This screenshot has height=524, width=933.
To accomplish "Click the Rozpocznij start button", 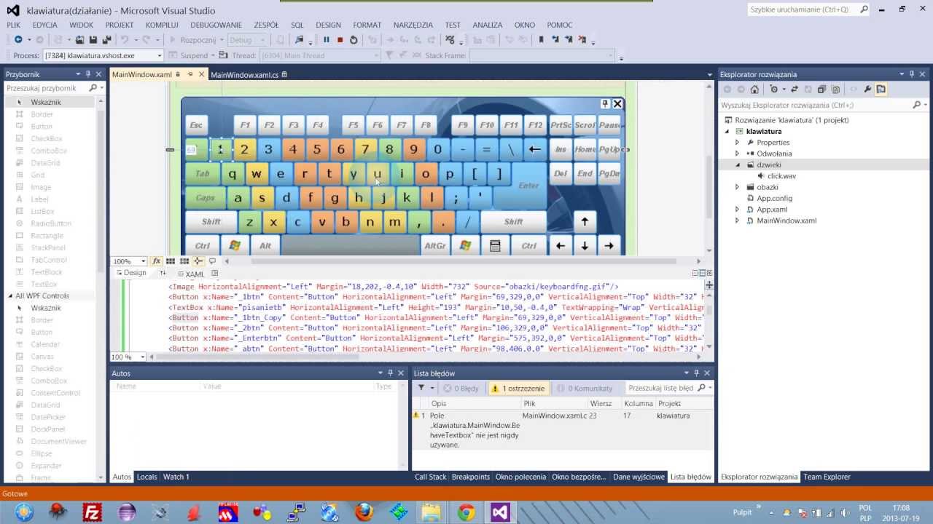I will pyautogui.click(x=192, y=40).
